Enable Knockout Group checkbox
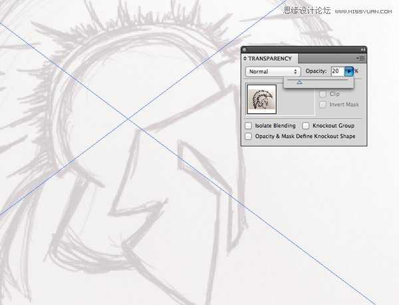Viewport: 399px width, 305px height. click(x=306, y=126)
